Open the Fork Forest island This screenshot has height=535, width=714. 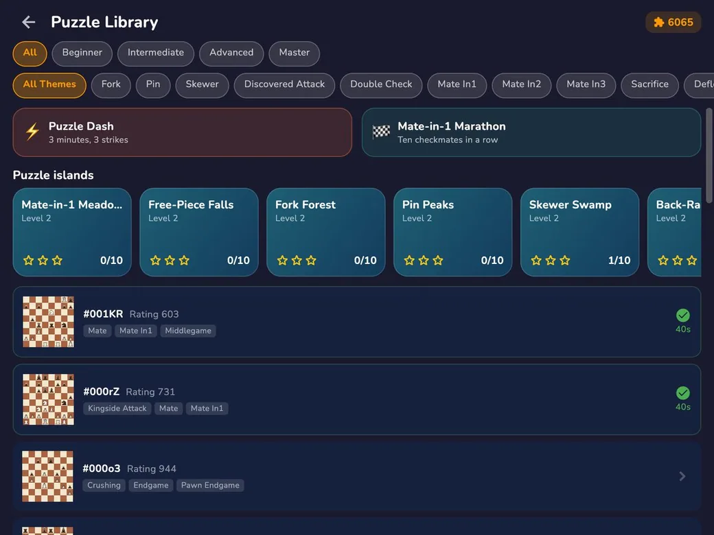pyautogui.click(x=326, y=232)
